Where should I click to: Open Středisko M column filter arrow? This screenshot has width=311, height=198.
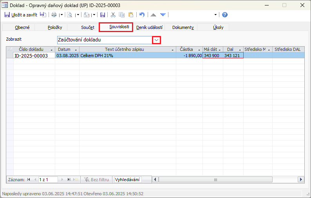269,50
